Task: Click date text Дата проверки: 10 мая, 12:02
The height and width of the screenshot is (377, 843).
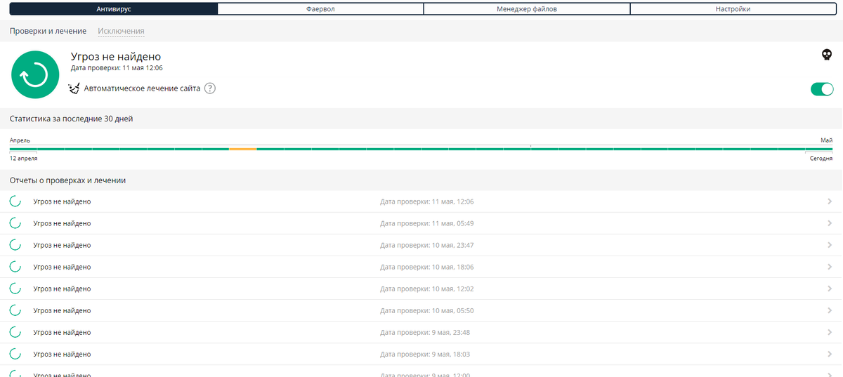Action: pyautogui.click(x=427, y=289)
